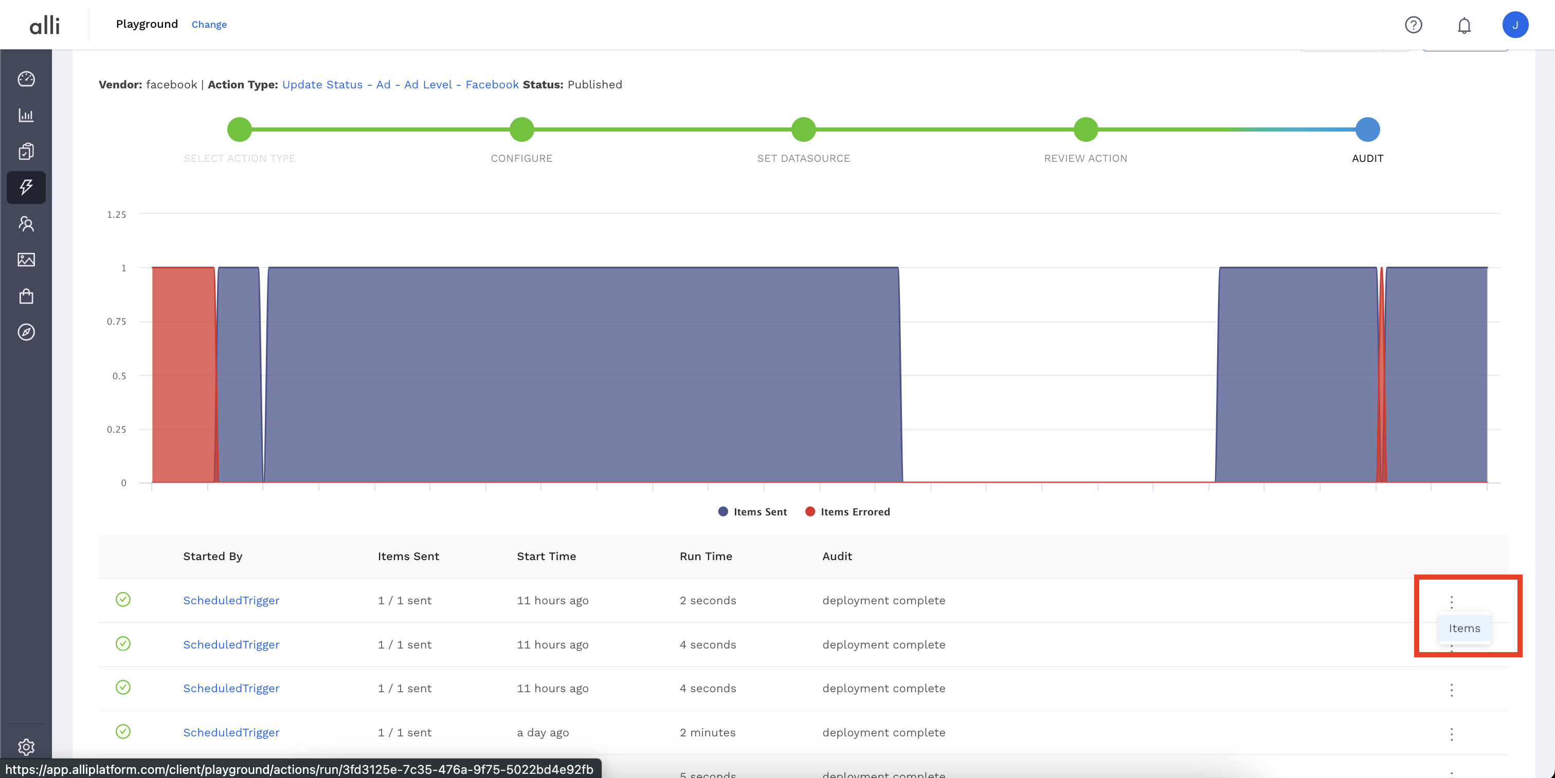Click the clipboard checklist sidebar icon
The height and width of the screenshot is (778, 1555).
point(26,152)
